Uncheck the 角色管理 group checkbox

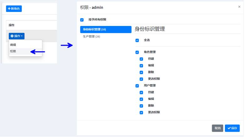tap(137, 52)
